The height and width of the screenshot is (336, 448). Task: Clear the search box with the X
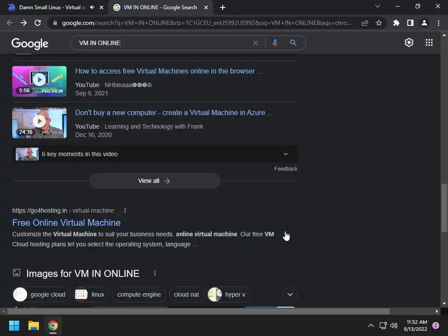[x=255, y=43]
